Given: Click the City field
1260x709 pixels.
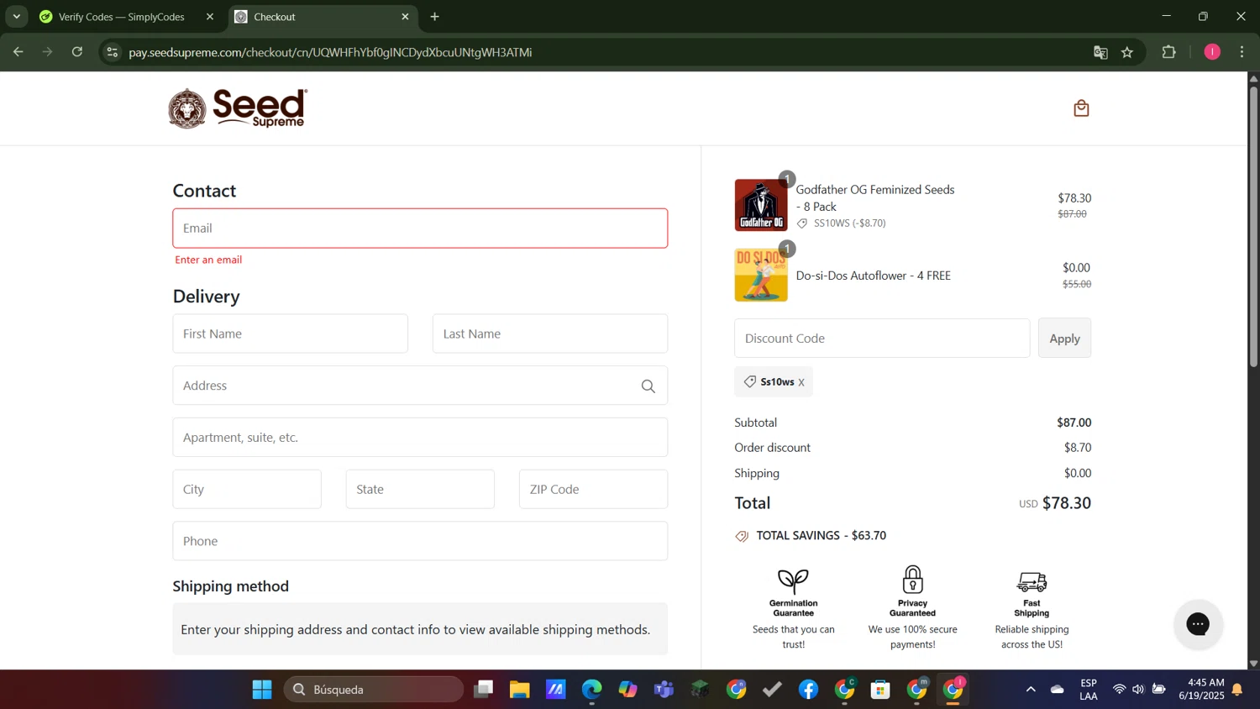Looking at the screenshot, I should click(247, 489).
